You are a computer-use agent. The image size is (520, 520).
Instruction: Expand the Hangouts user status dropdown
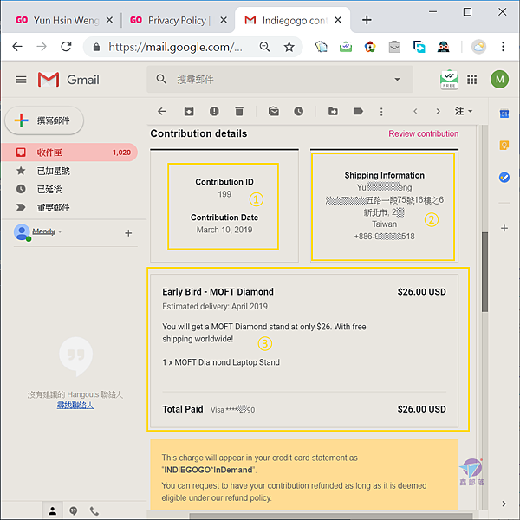tap(60, 231)
